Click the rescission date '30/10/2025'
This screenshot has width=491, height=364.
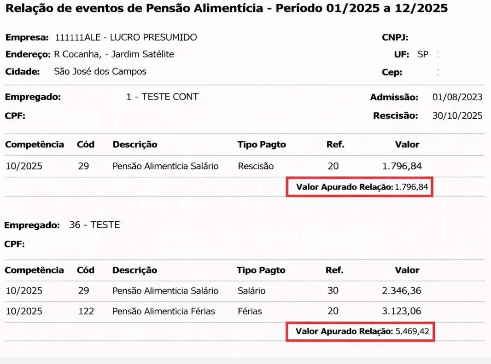[457, 116]
